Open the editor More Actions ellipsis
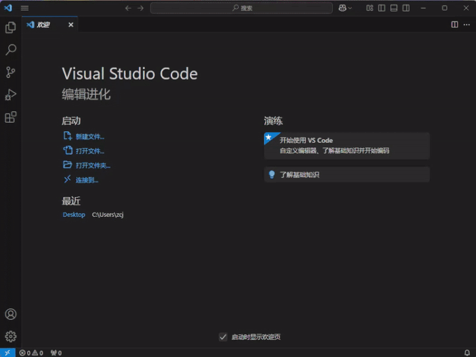476x357 pixels. [466, 25]
